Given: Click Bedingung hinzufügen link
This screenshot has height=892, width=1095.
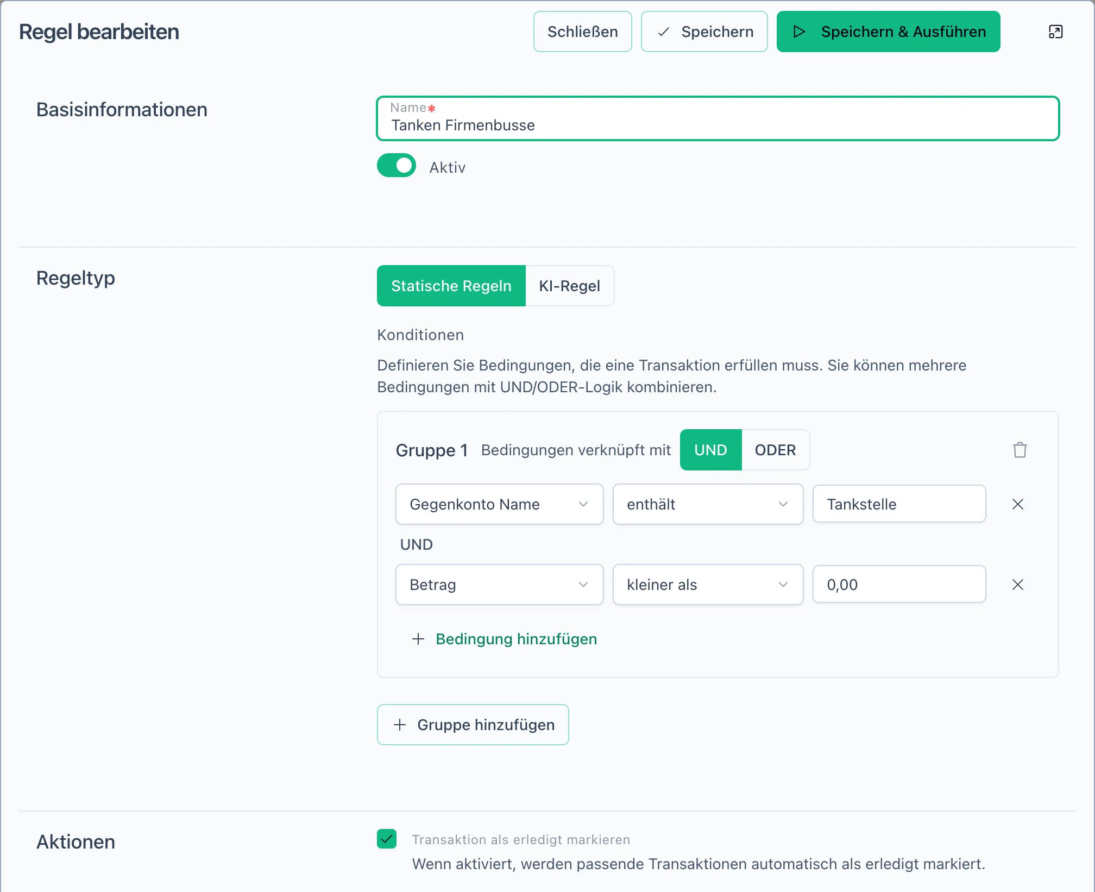Looking at the screenshot, I should (x=504, y=639).
